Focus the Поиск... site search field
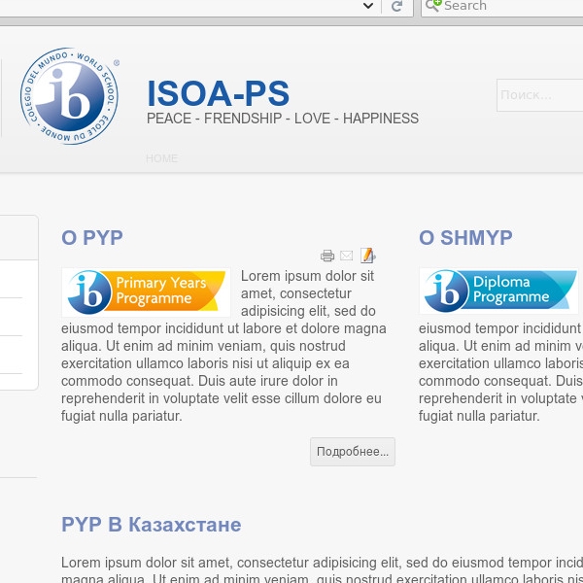The image size is (583, 583). [540, 95]
